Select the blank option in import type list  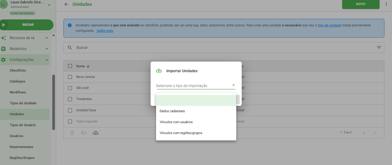click(196, 100)
